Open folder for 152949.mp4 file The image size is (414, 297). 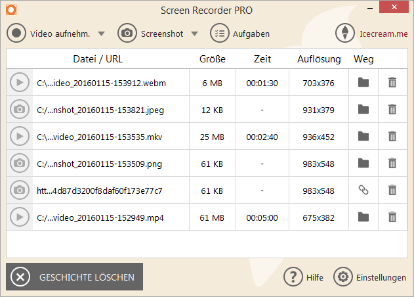coord(363,217)
